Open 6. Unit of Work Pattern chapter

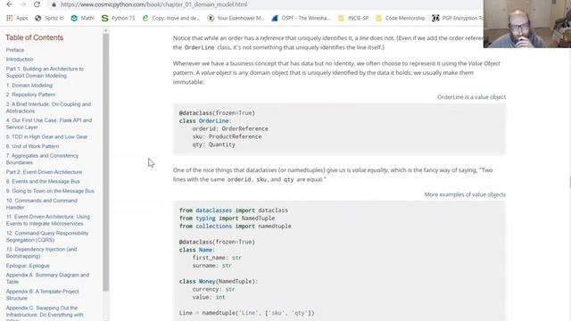point(32,146)
